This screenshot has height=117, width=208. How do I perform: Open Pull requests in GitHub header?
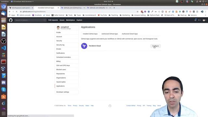(53, 20)
